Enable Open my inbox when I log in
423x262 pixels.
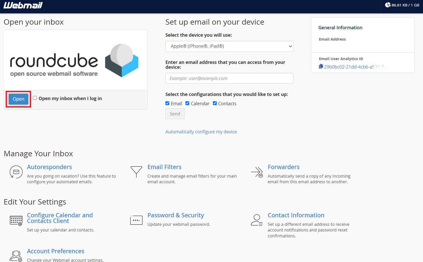(x=35, y=98)
